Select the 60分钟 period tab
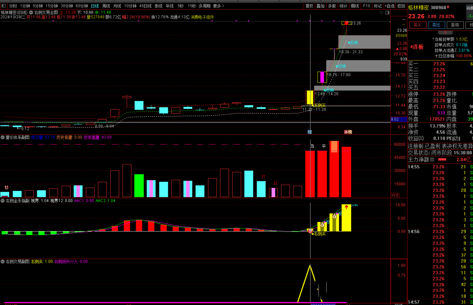 [x=81, y=6]
